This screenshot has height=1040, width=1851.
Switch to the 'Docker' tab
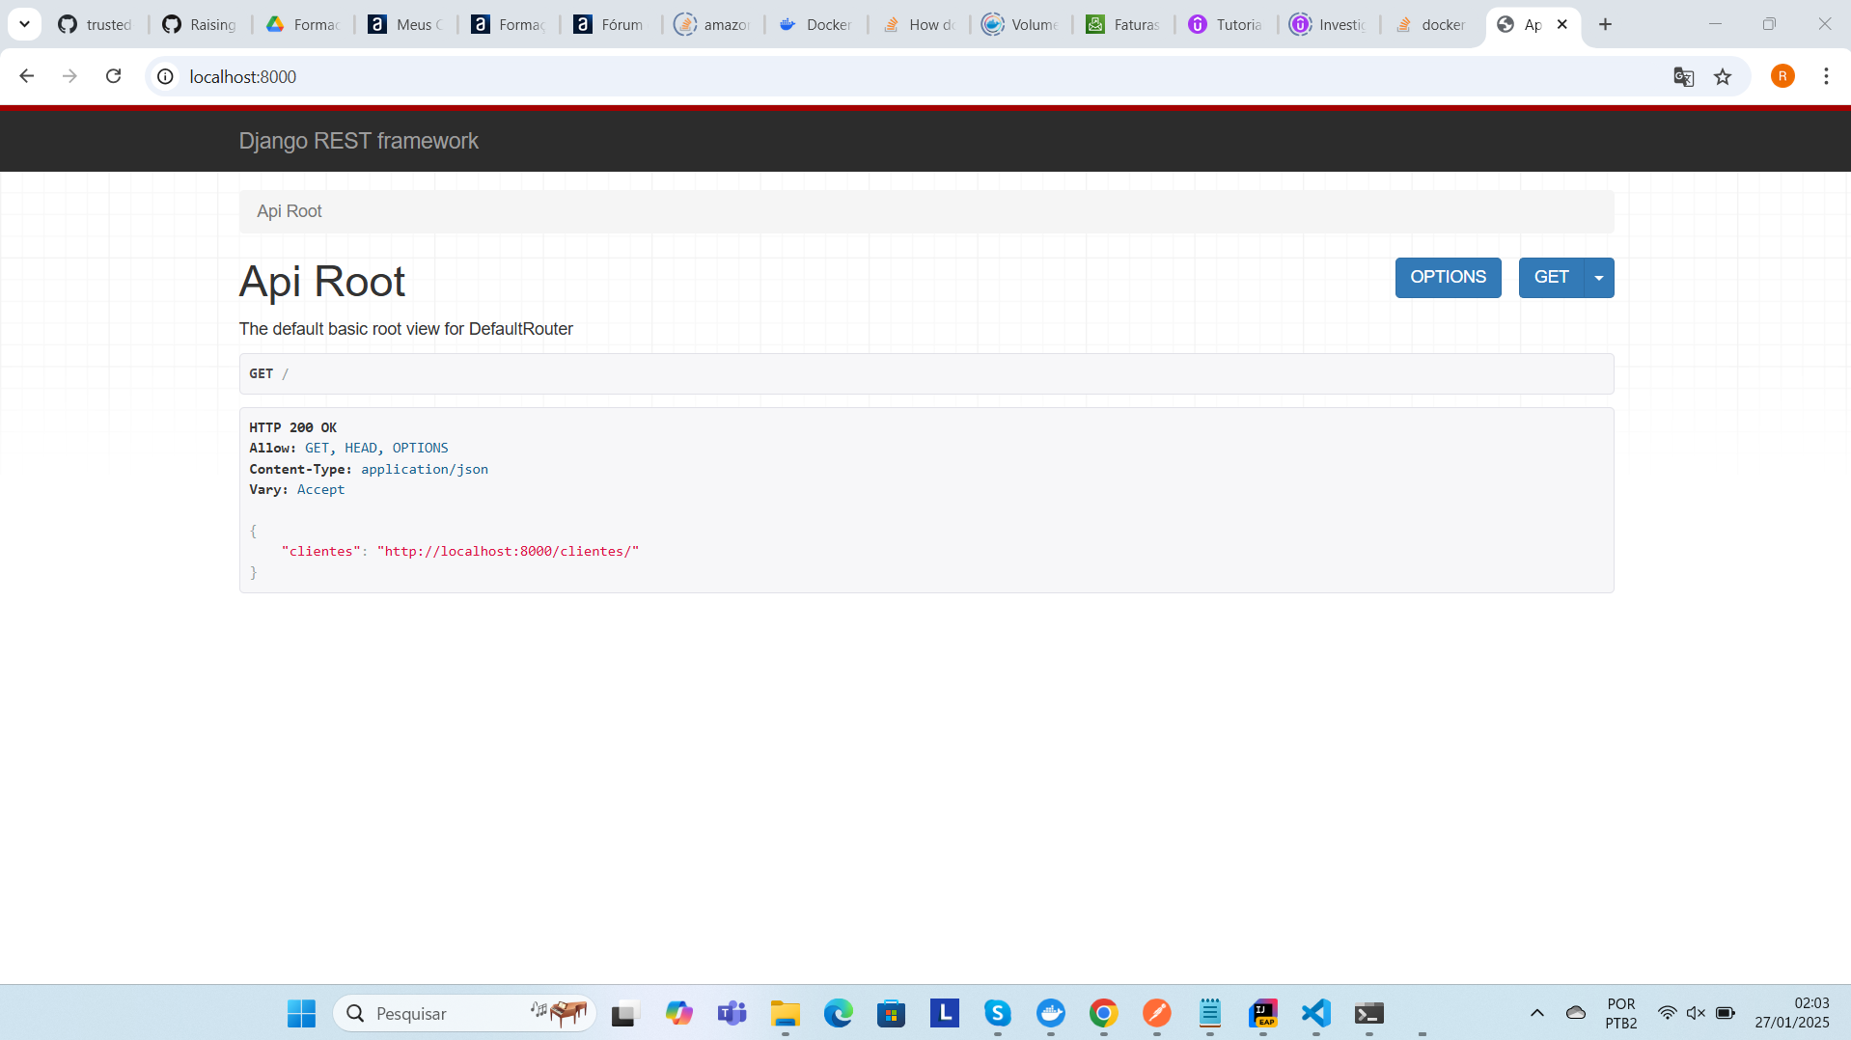coord(816,24)
